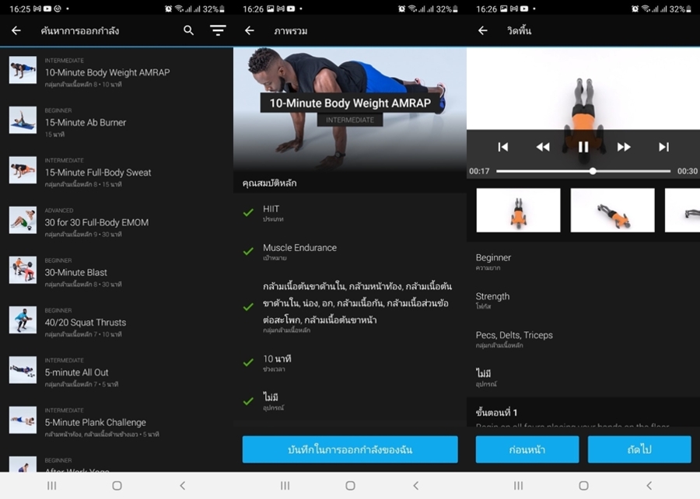
Task: Fast-forward the exercise video
Action: click(x=624, y=147)
